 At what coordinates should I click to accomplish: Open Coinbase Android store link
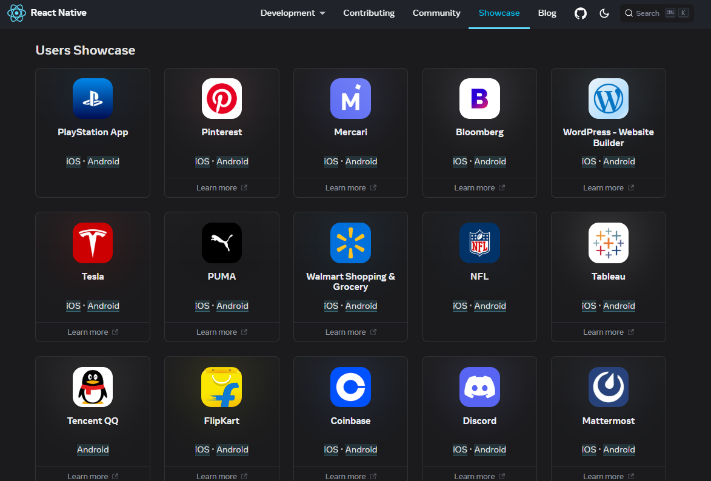361,449
